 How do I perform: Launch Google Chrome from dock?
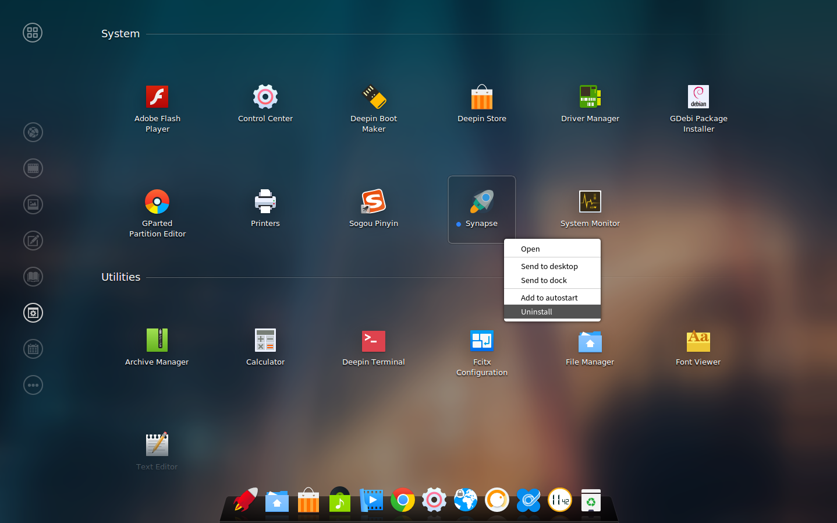(403, 500)
